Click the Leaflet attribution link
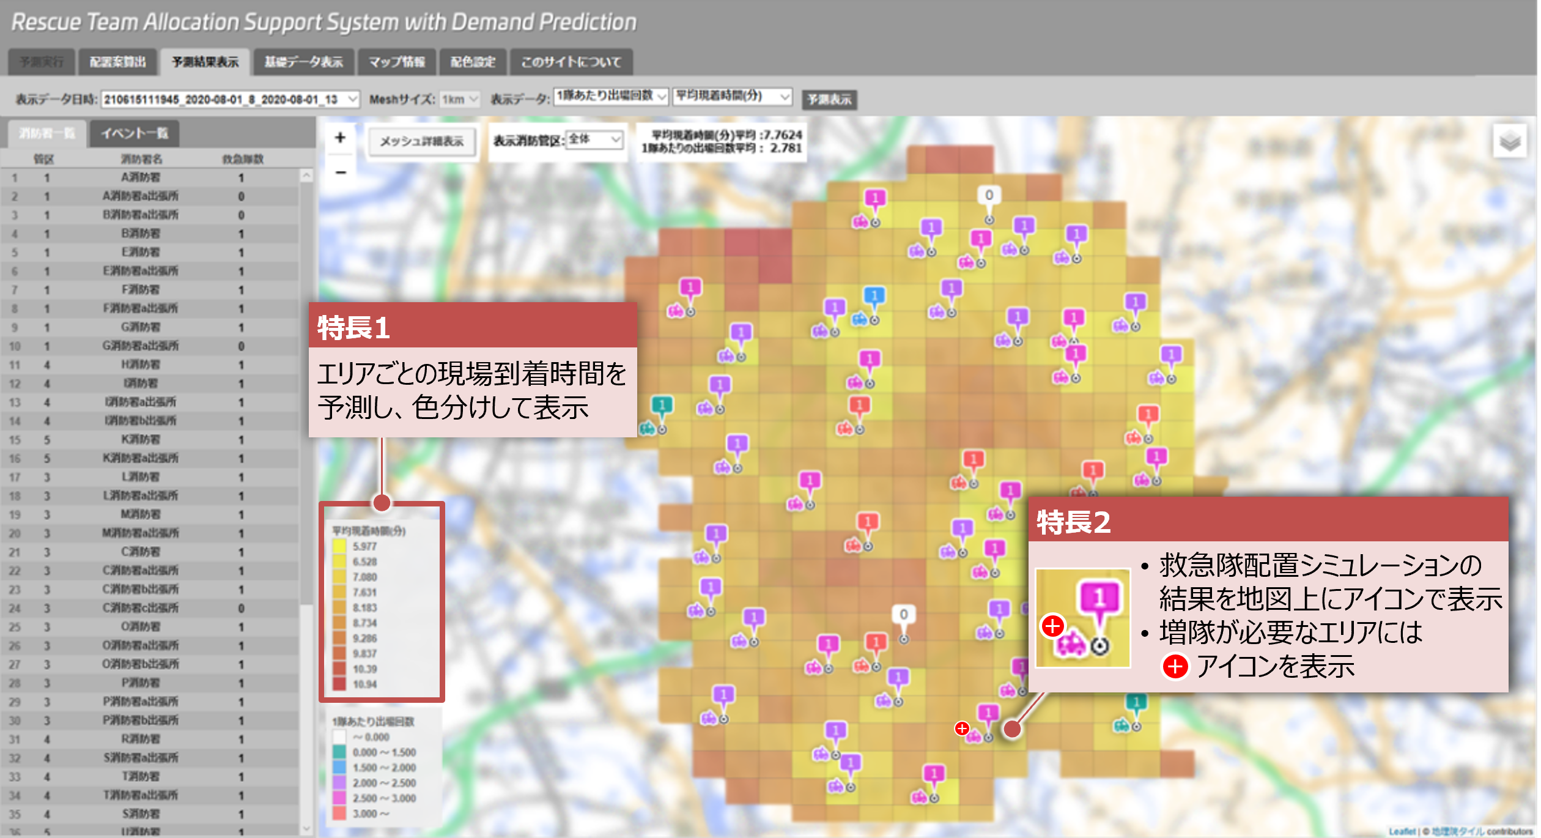 (x=1403, y=831)
